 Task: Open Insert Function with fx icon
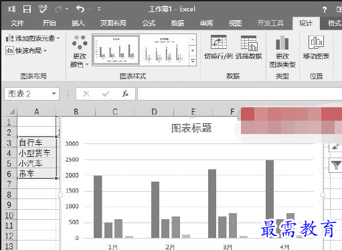(125, 94)
